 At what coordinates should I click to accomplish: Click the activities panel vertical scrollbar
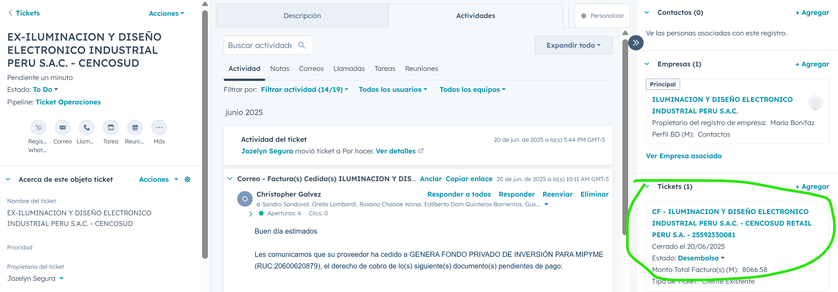(x=625, y=137)
